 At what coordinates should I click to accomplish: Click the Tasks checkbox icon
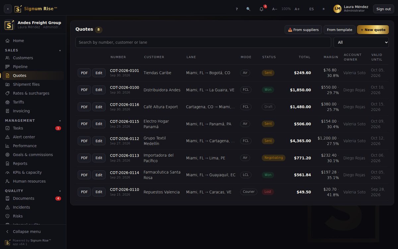pyautogui.click(x=8, y=128)
